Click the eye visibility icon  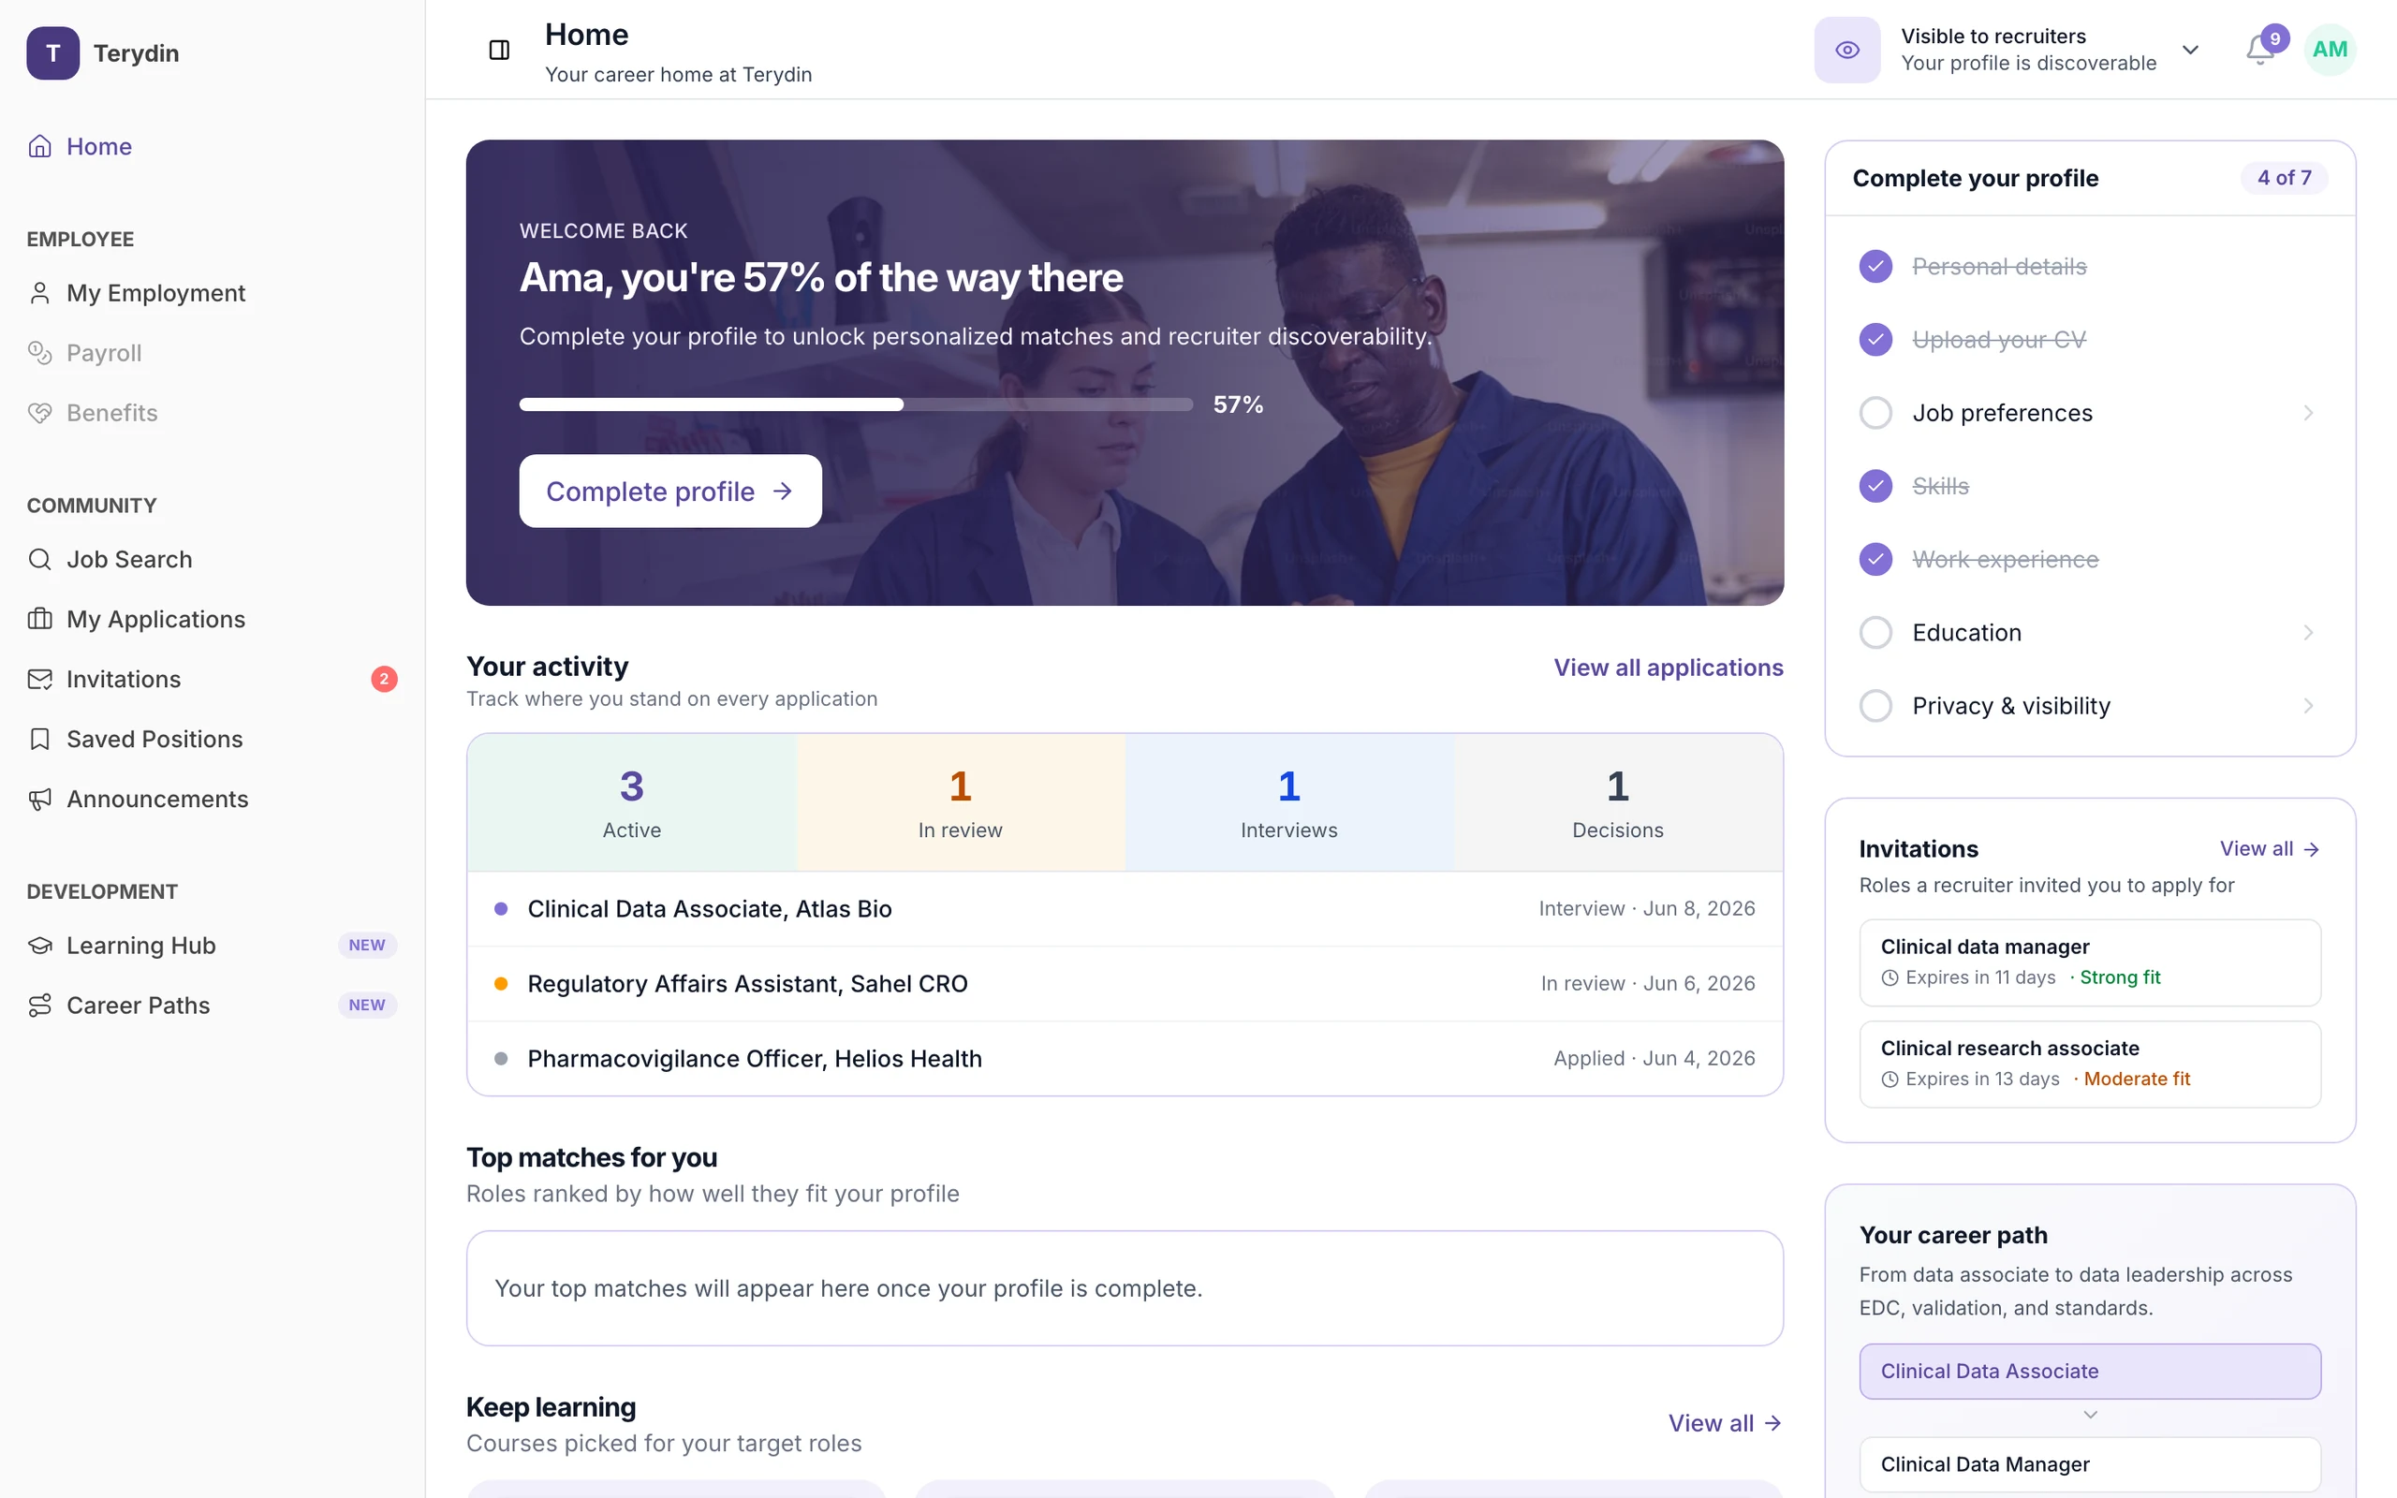pyautogui.click(x=1846, y=50)
